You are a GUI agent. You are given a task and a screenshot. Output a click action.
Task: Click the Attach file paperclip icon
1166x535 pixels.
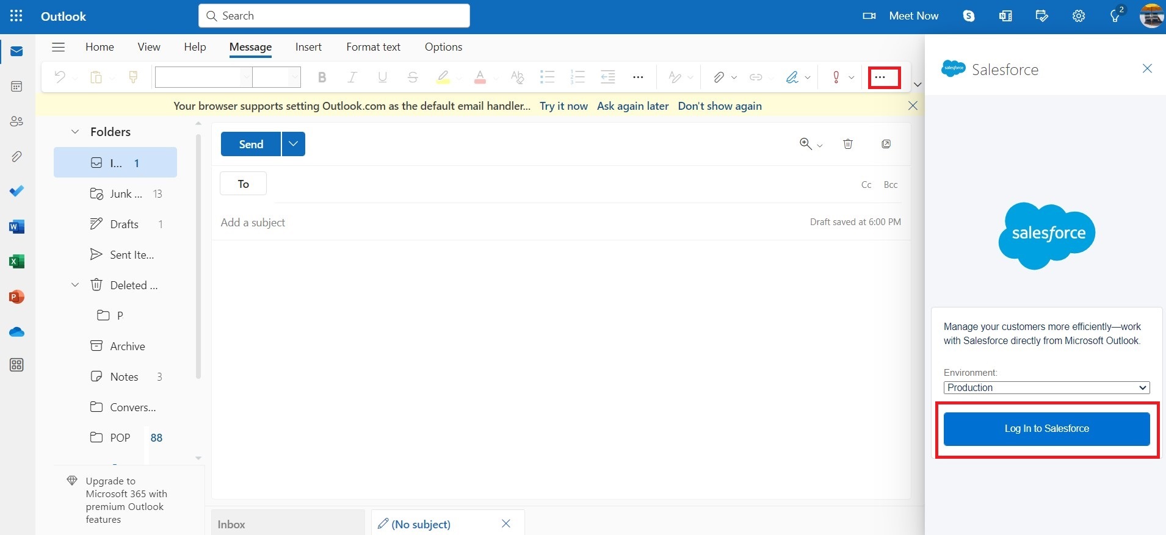tap(719, 77)
